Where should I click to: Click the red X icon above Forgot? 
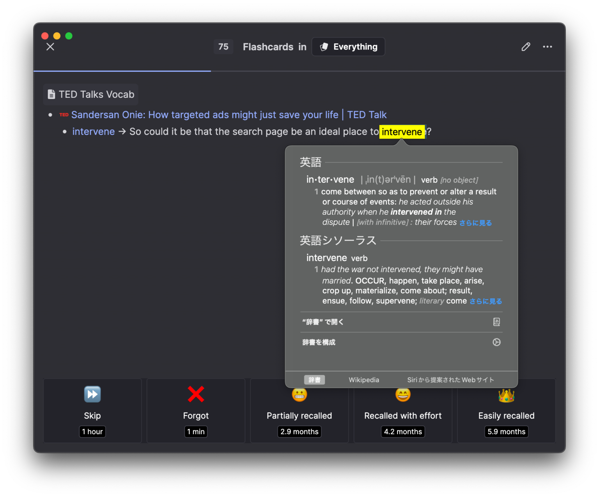[x=196, y=394]
